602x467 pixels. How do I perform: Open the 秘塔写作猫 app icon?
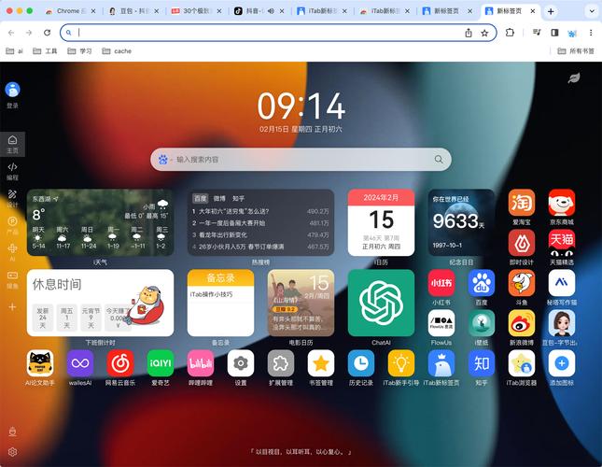coord(562,283)
